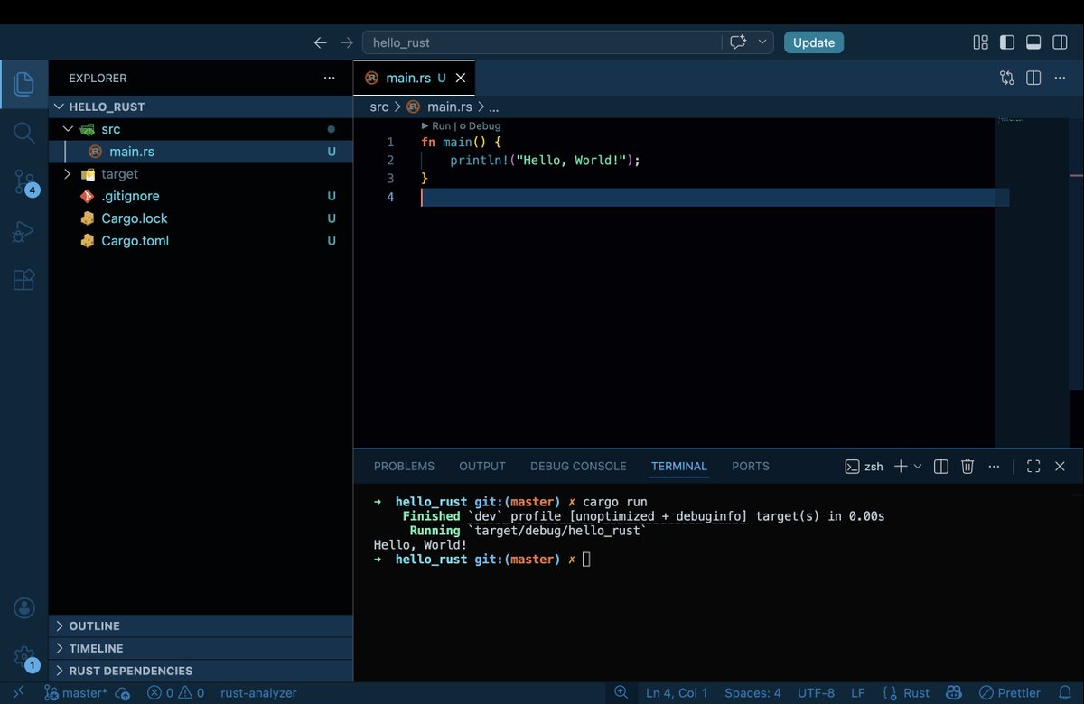This screenshot has width=1084, height=704.
Task: Switch to the OUTPUT tab
Action: (x=482, y=467)
